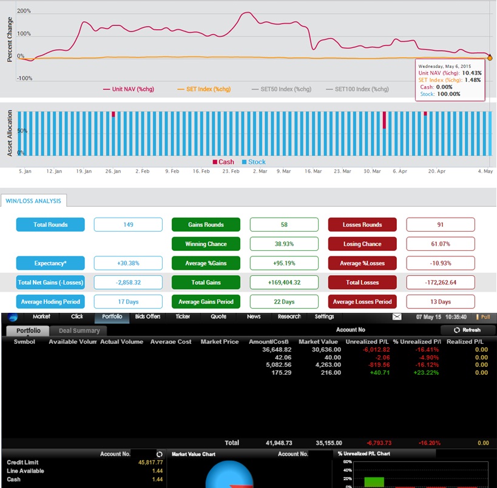Click the Gains Rounds green button

(x=206, y=224)
